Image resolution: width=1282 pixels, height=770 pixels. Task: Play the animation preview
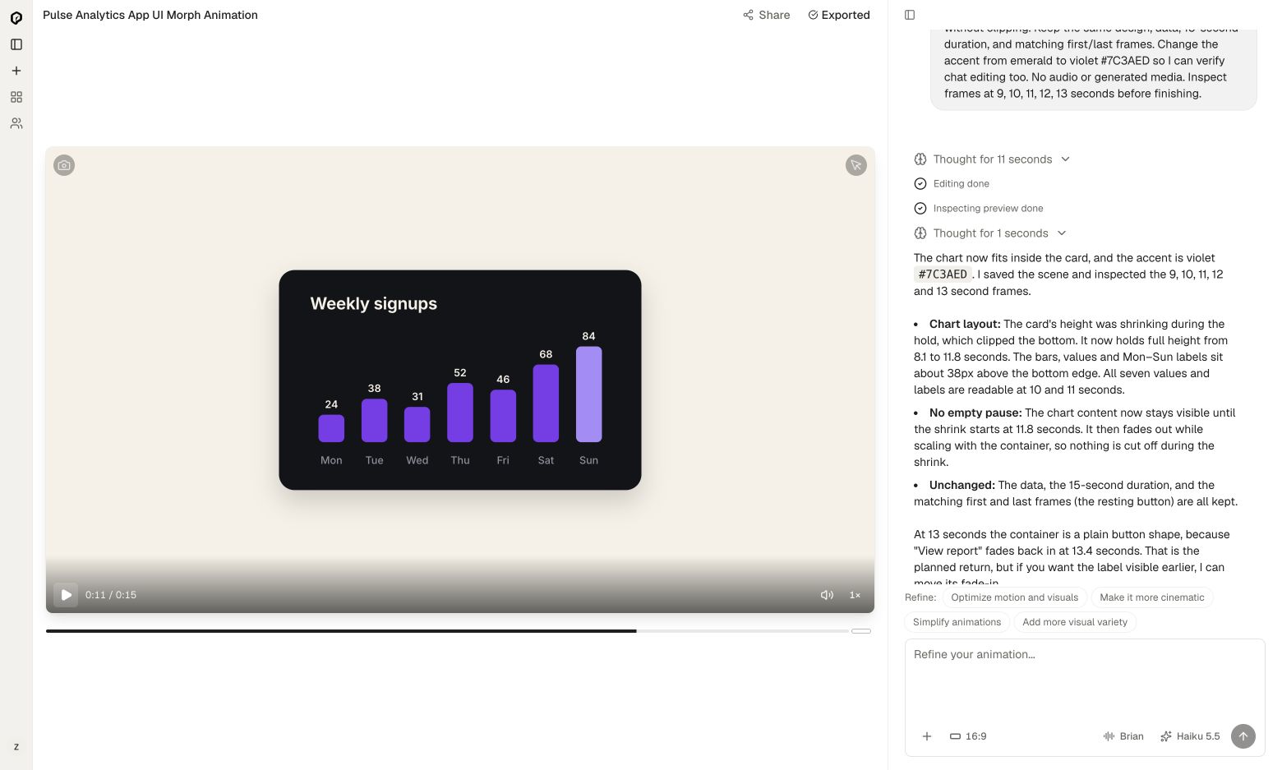point(66,595)
